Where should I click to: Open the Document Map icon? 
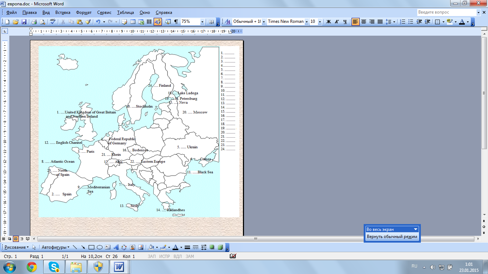tap(168, 22)
